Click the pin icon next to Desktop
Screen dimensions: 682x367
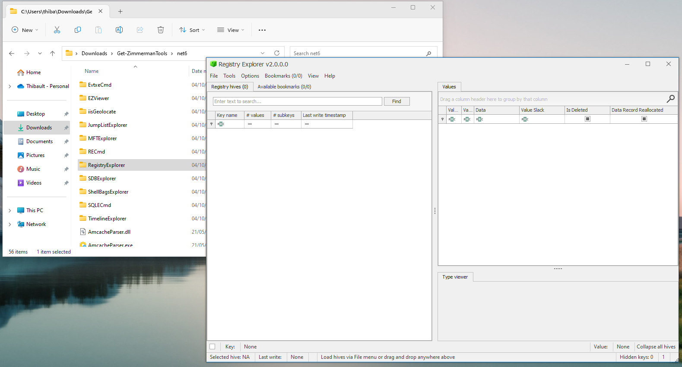click(x=66, y=114)
